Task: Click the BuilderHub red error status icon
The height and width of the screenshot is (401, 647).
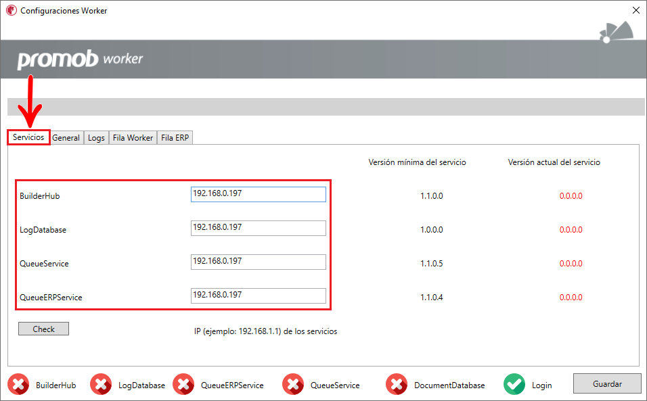Action: pos(18,385)
